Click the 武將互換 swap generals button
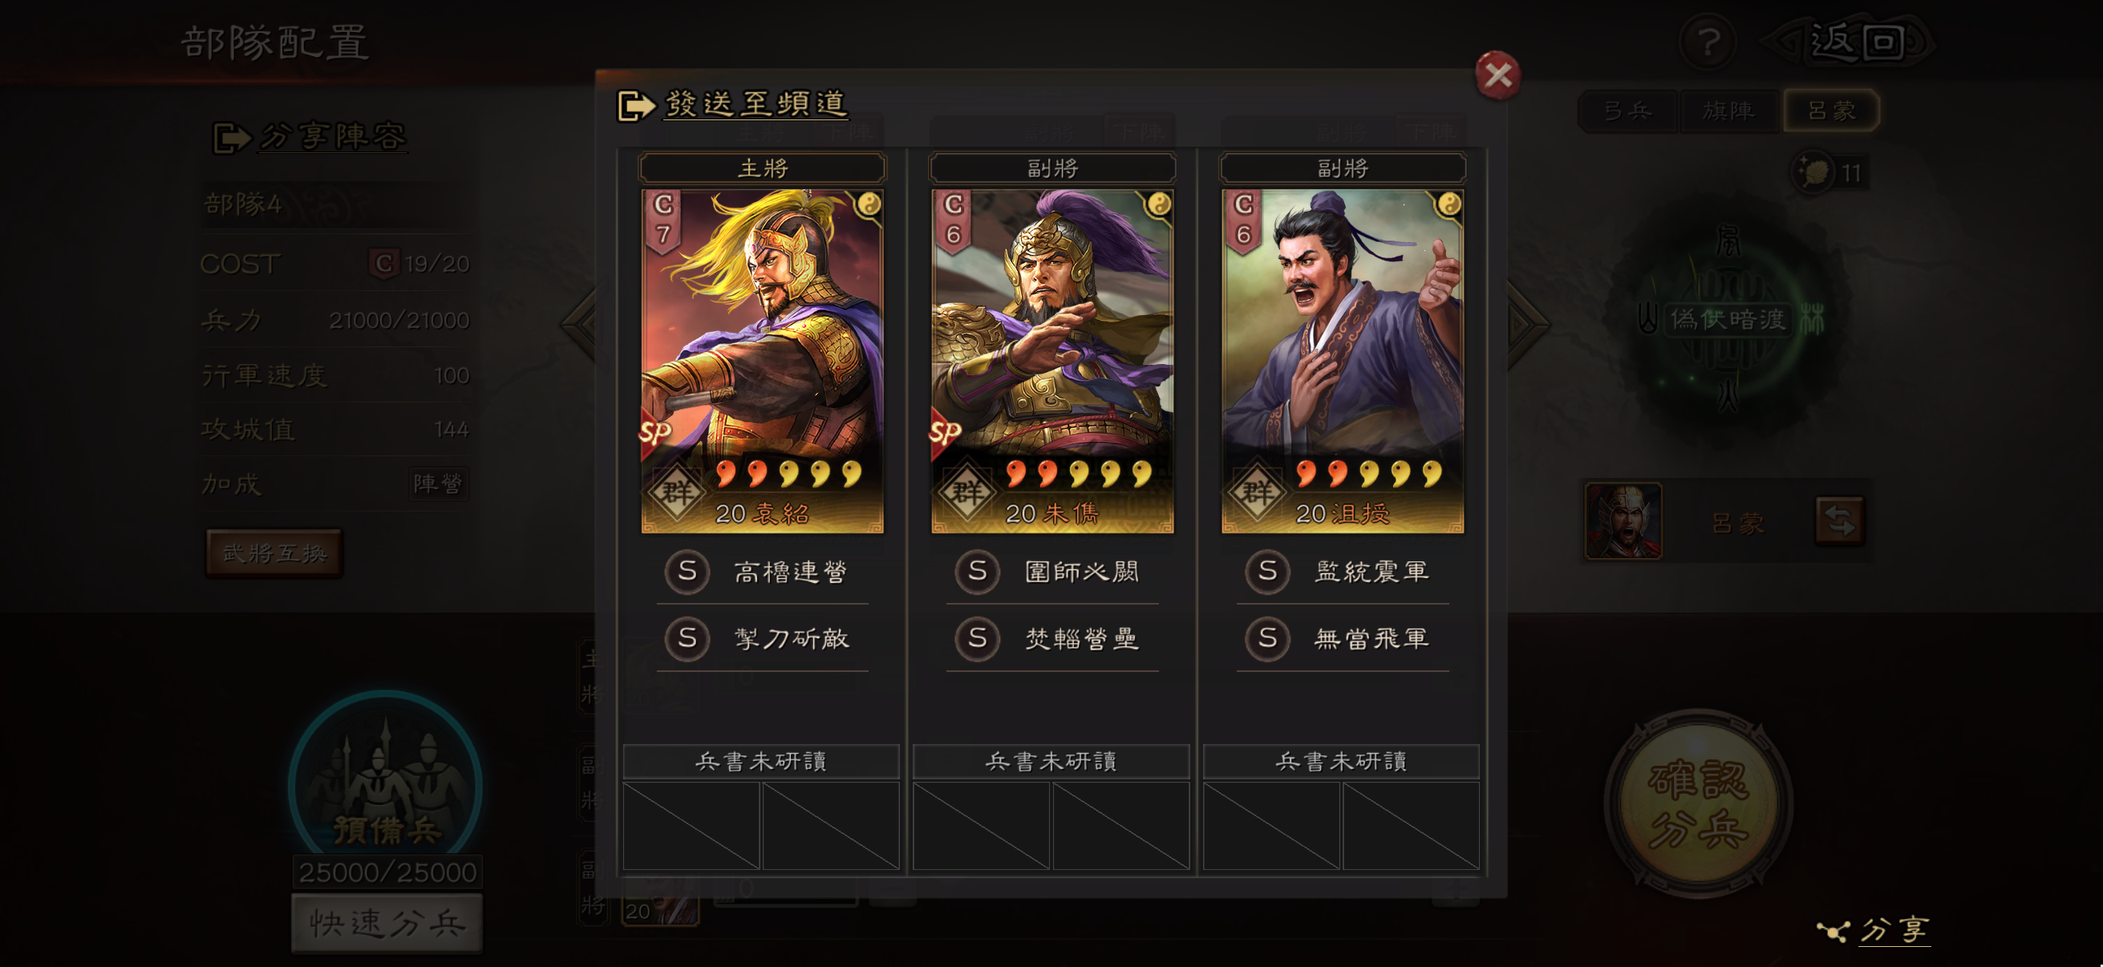 [274, 553]
